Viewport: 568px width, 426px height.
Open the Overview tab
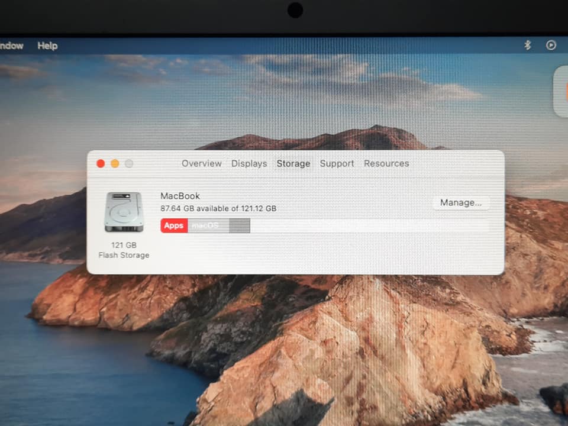[201, 163]
